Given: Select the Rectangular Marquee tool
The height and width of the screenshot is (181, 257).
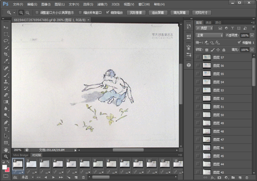Looking at the screenshot, I should point(6,34).
